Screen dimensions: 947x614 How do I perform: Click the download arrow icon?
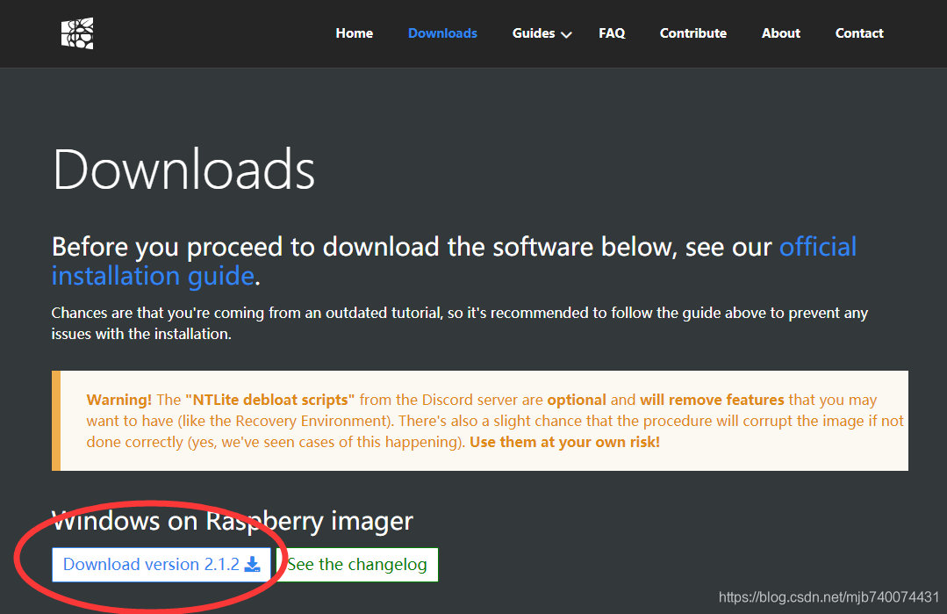[253, 565]
